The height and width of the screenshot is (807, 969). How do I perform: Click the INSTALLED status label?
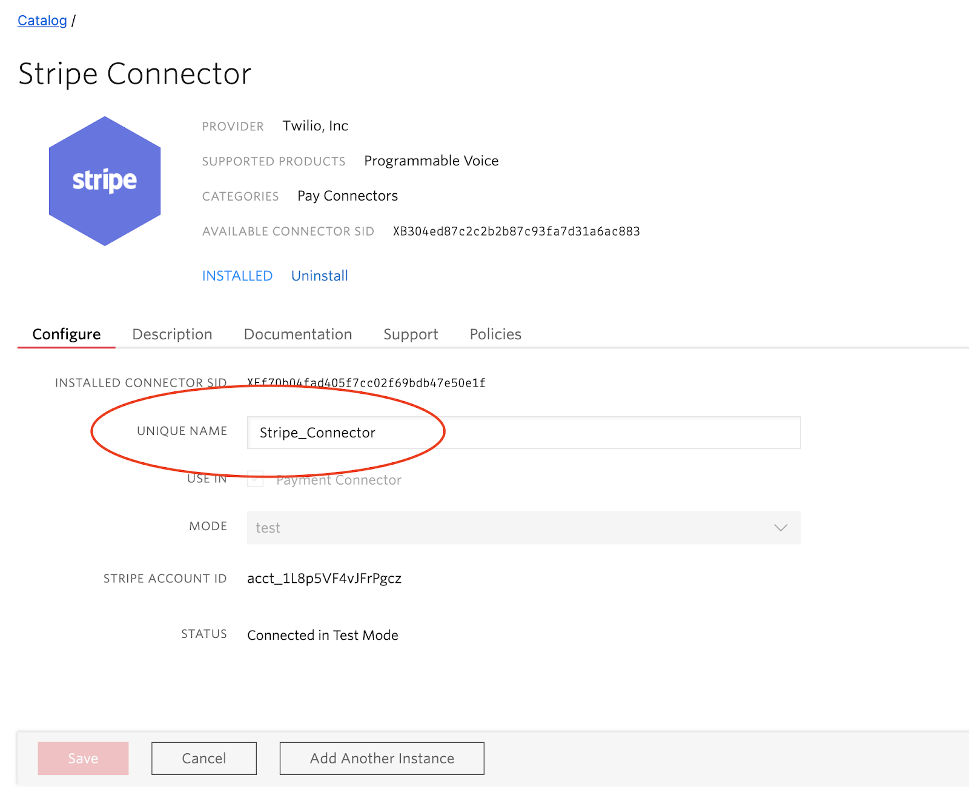[x=237, y=276]
